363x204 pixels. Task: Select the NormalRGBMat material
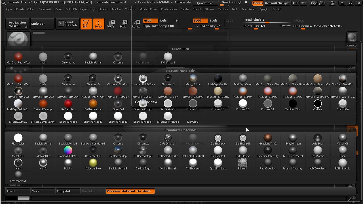(x=68, y=152)
